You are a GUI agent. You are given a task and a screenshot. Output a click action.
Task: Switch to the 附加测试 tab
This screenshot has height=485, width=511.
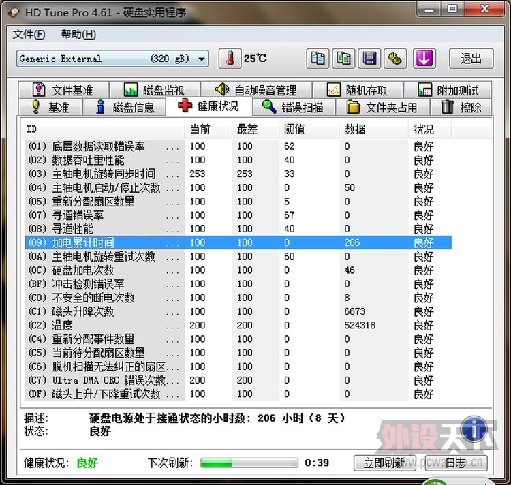[x=448, y=90]
